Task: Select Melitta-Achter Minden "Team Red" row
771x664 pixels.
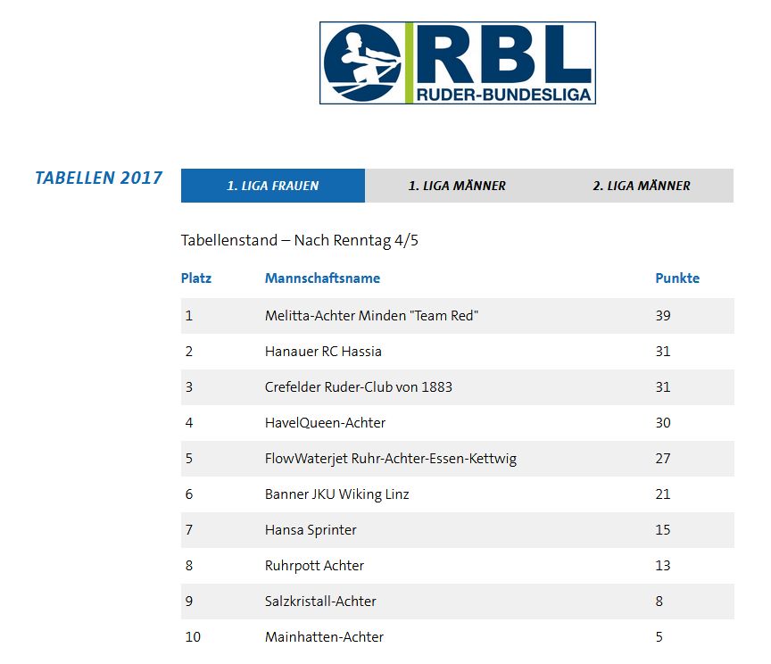Action: [371, 316]
